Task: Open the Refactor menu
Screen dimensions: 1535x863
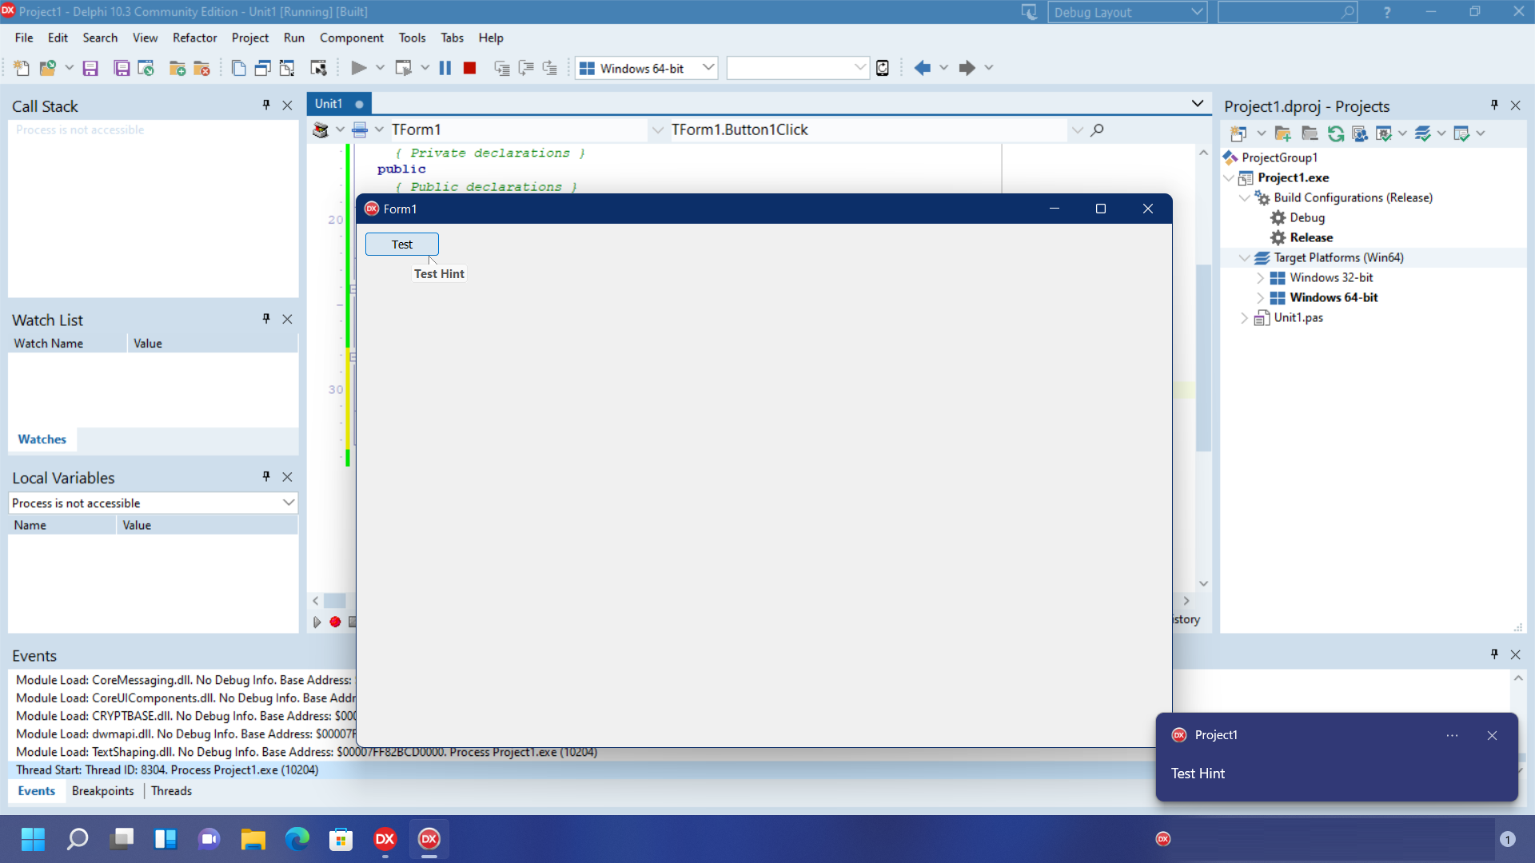Action: tap(194, 38)
